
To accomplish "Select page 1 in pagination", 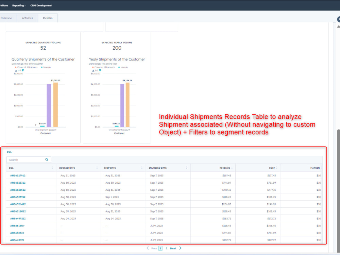I will 160,248.
